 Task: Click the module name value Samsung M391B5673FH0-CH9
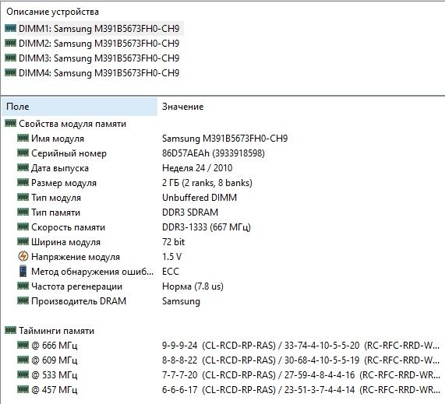tap(224, 139)
